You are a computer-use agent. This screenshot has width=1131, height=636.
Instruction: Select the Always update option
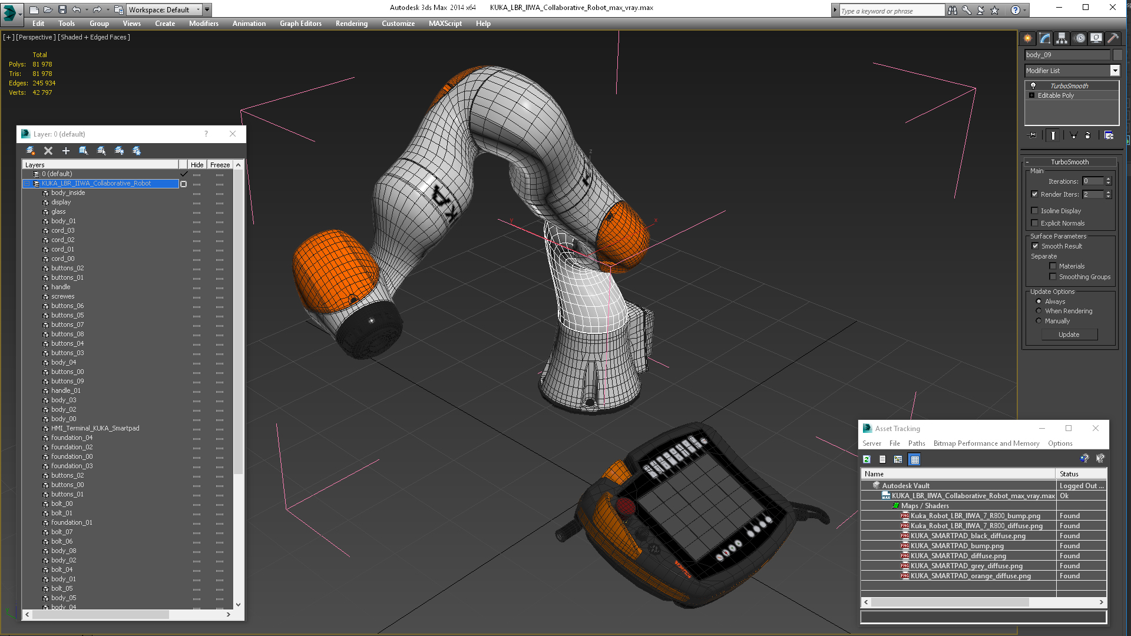1039,302
